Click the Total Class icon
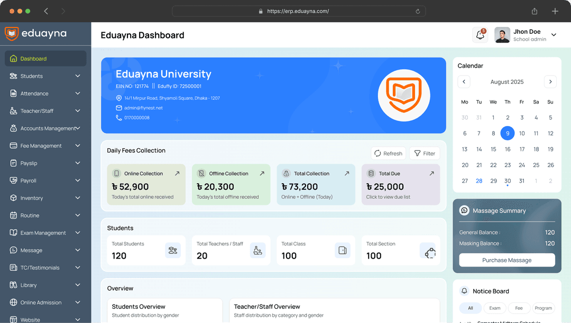571x323 pixels. (x=342, y=251)
